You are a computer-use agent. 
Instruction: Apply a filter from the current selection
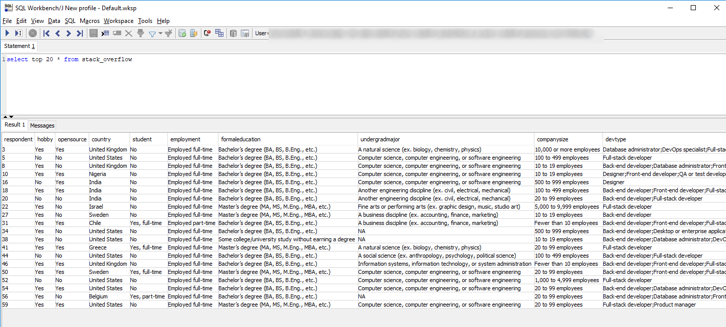pyautogui.click(x=141, y=33)
